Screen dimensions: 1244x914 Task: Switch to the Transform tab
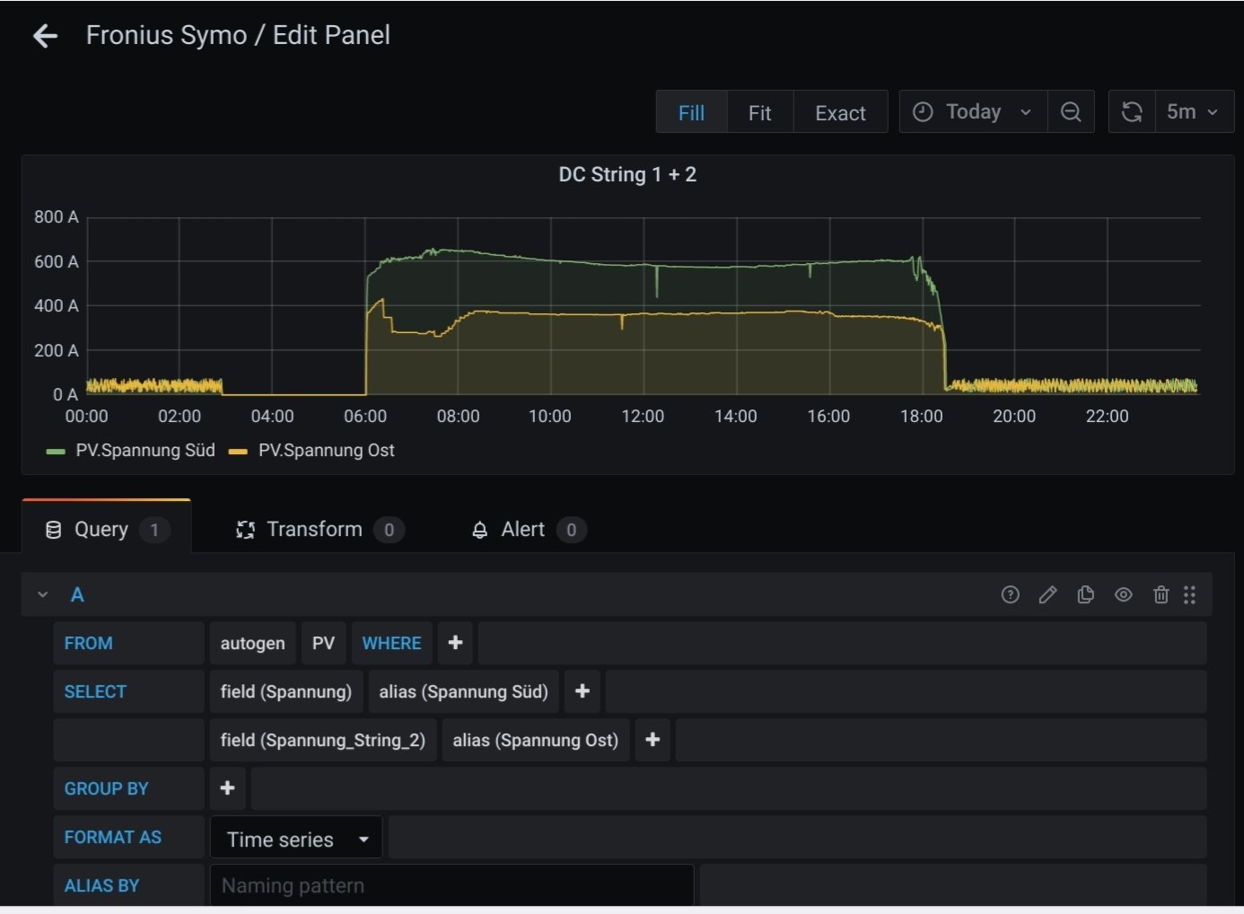[313, 530]
